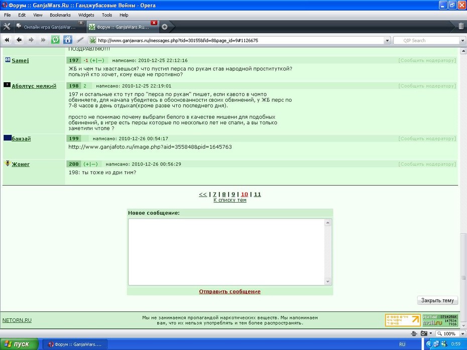Click the site leaf icon in address bar
Image resolution: width=467 pixels, height=350 pixels.
click(92, 40)
